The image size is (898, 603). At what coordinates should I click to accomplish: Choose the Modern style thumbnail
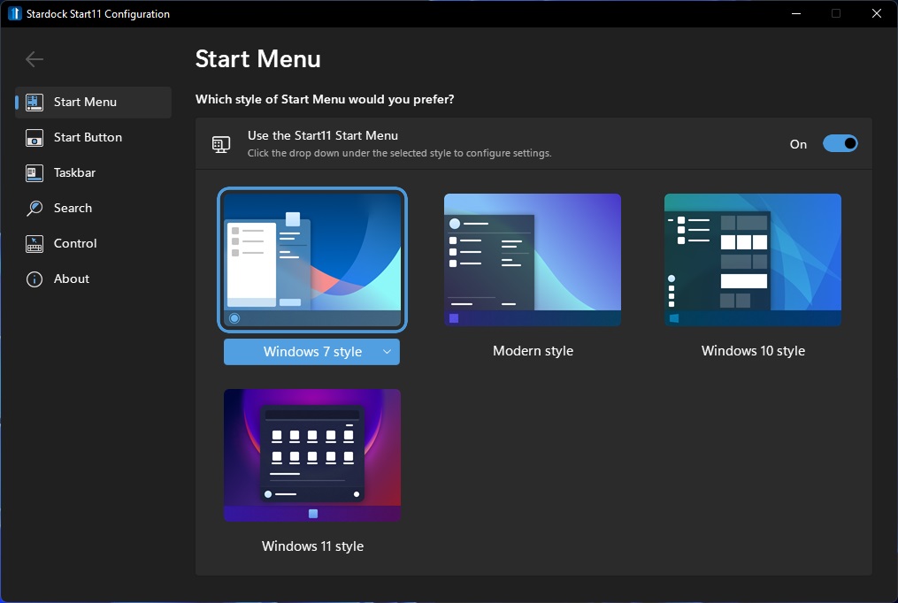click(x=533, y=260)
